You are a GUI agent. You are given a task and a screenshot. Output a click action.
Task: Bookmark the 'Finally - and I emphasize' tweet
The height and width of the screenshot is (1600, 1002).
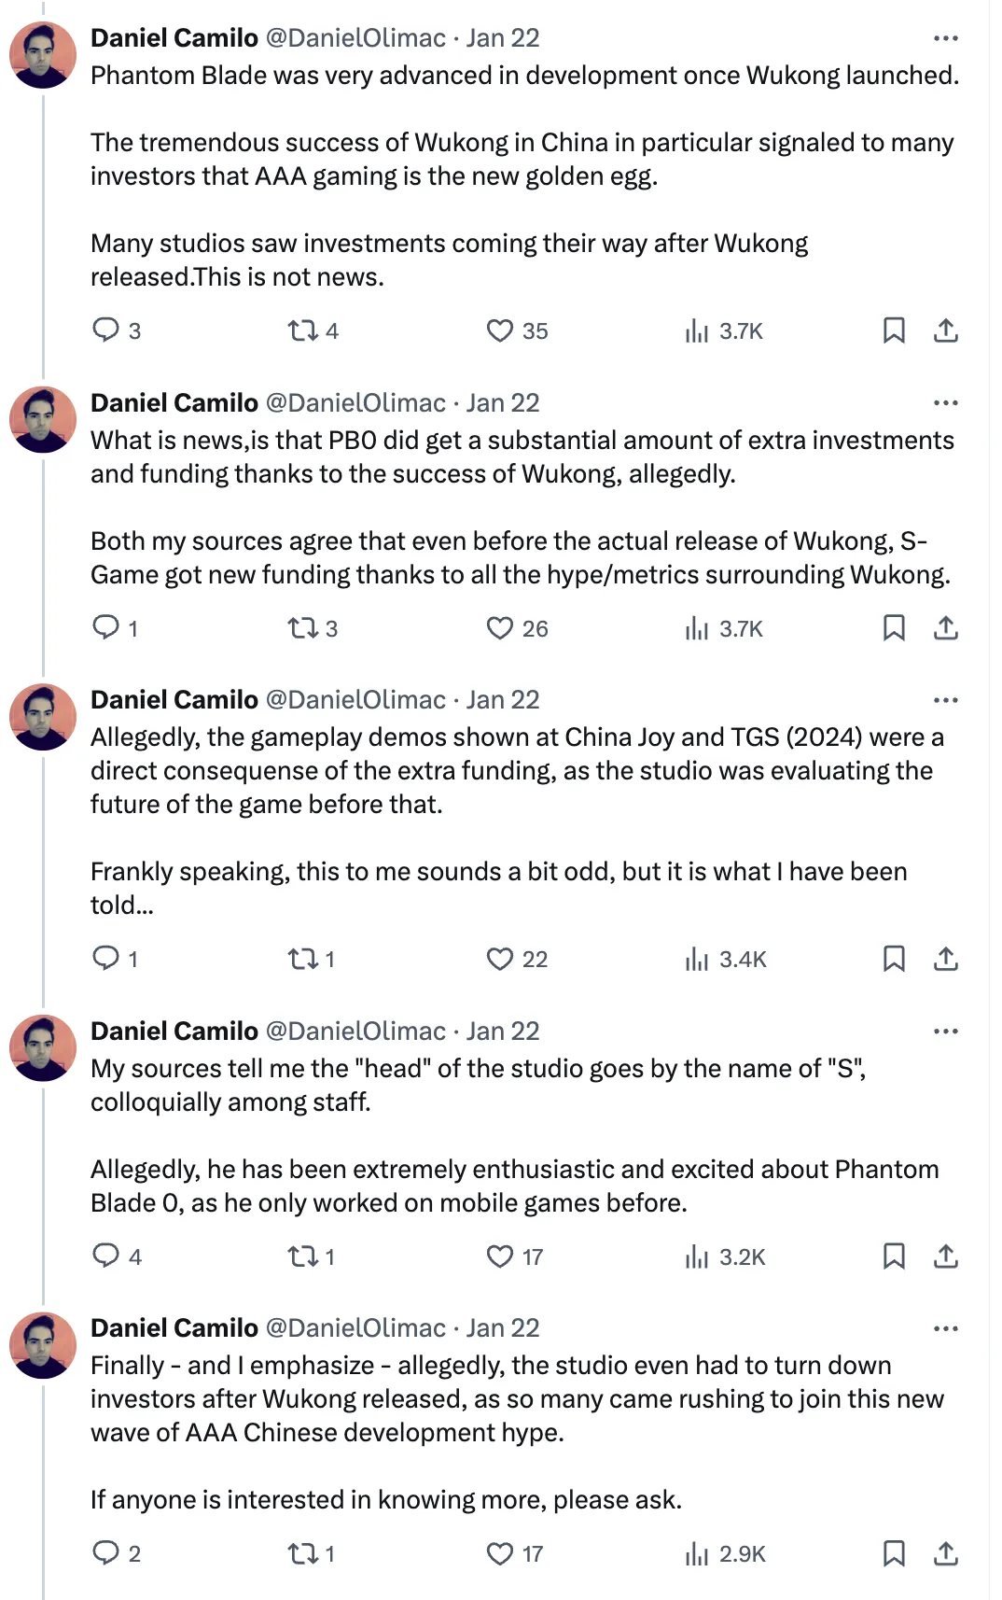894,1553
